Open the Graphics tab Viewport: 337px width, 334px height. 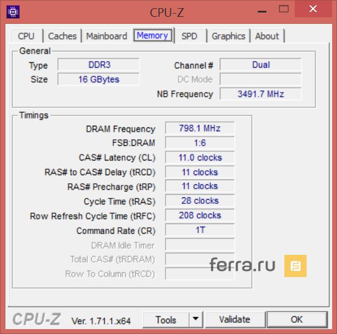pyautogui.click(x=228, y=36)
